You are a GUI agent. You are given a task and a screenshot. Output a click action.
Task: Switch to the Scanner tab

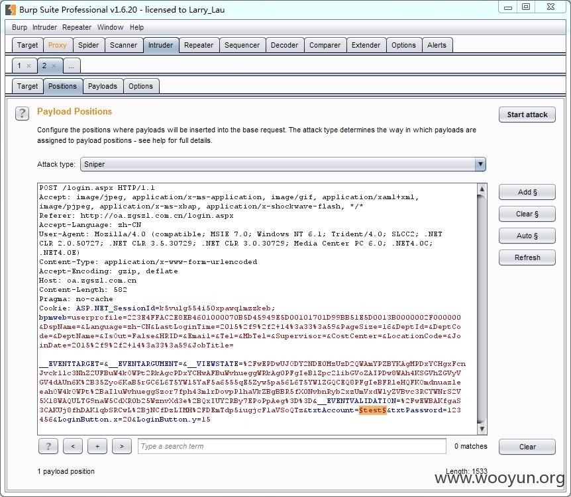[123, 45]
